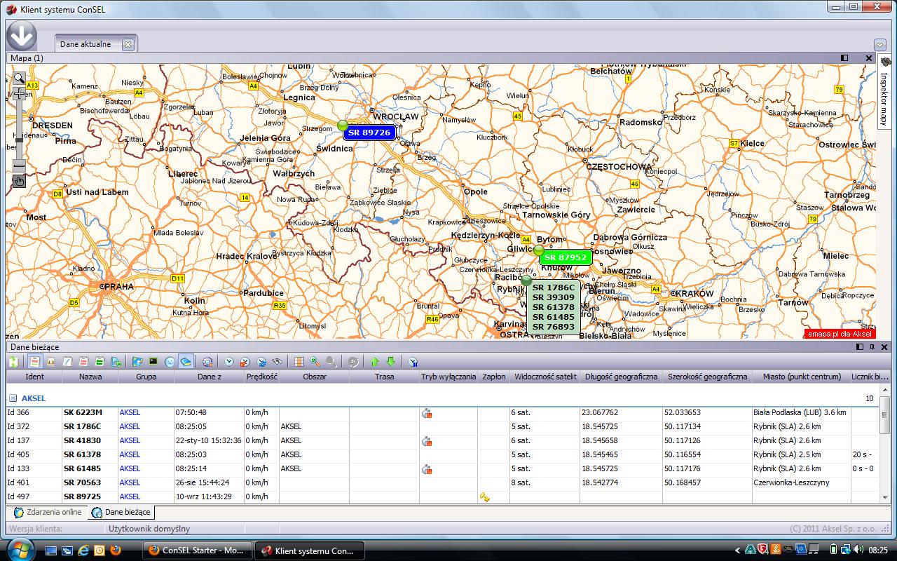
Task: Toggle the highlighted open-book toolbar button
Action: [186, 362]
